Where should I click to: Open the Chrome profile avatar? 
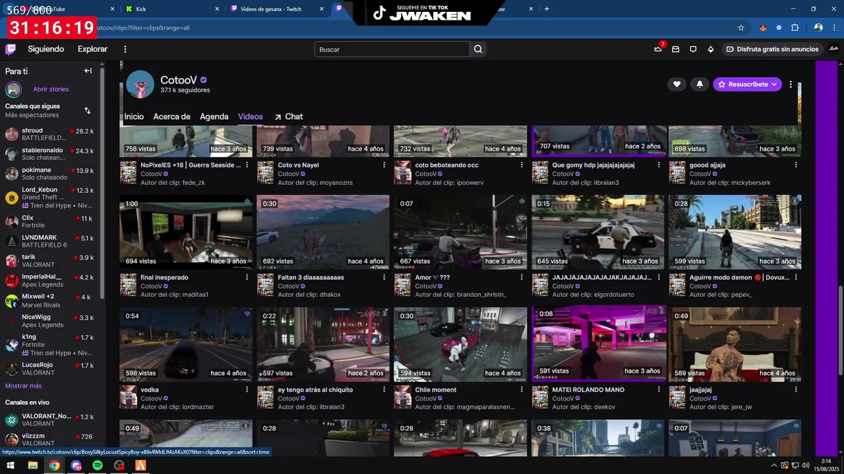[x=818, y=28]
